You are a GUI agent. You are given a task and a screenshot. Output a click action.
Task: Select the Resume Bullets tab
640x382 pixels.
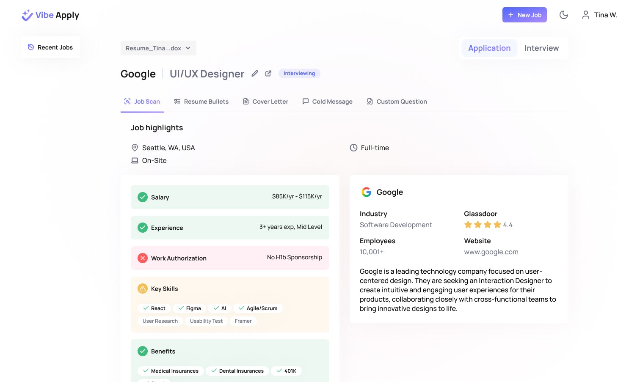(x=201, y=102)
